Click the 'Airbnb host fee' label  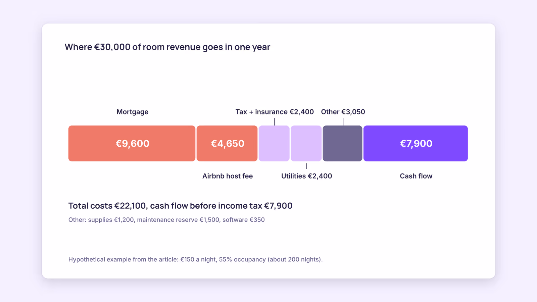[228, 176]
